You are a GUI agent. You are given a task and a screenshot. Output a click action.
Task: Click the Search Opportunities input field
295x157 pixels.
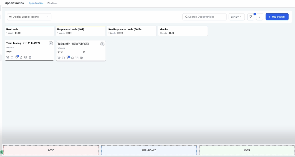pyautogui.click(x=205, y=17)
